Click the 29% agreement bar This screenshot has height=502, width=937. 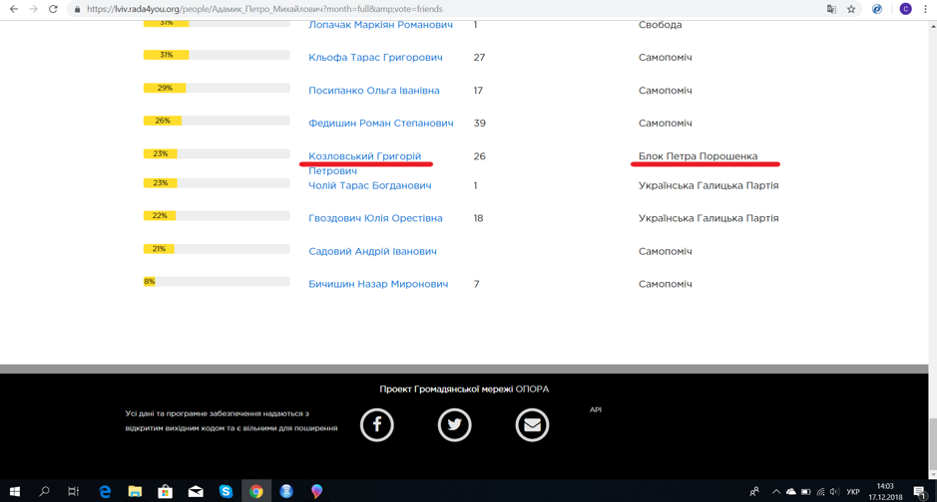click(x=217, y=88)
